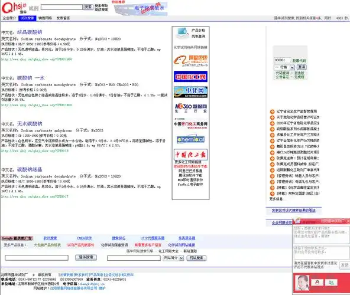The width and height of the screenshot is (350, 295).
Task: Open the 结晶碳酸钠 result title
Action: click(x=30, y=32)
